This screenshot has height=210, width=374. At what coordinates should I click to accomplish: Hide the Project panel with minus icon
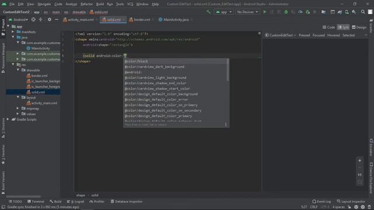pyautogui.click(x=57, y=19)
